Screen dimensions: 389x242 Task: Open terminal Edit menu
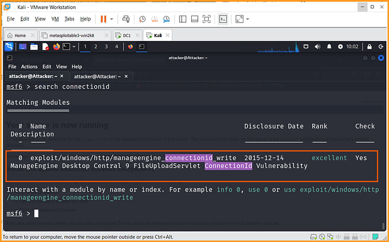[47, 67]
